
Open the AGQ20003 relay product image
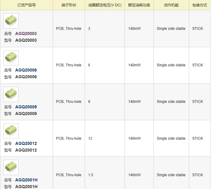pyautogui.click(x=11, y=21)
